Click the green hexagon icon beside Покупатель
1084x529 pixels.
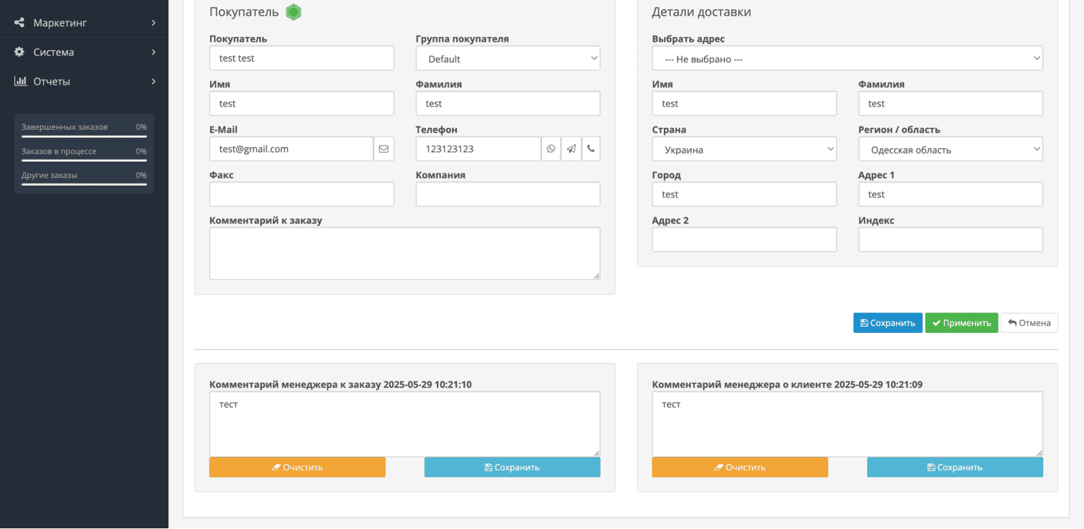click(293, 12)
